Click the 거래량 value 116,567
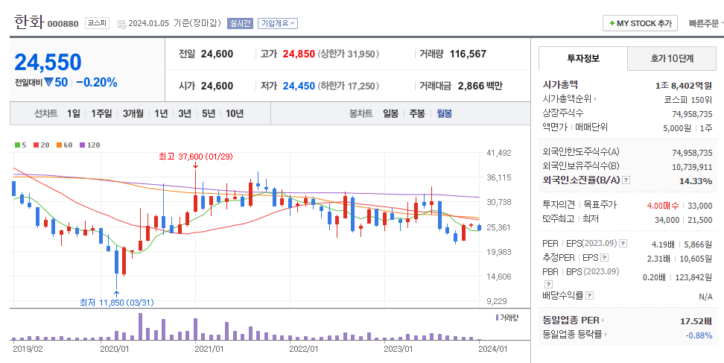The height and width of the screenshot is (363, 724). coord(468,54)
